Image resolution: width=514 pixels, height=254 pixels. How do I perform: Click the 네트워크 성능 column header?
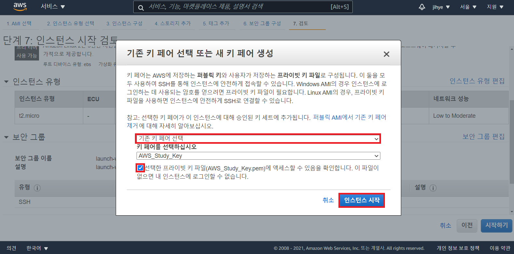(468, 99)
